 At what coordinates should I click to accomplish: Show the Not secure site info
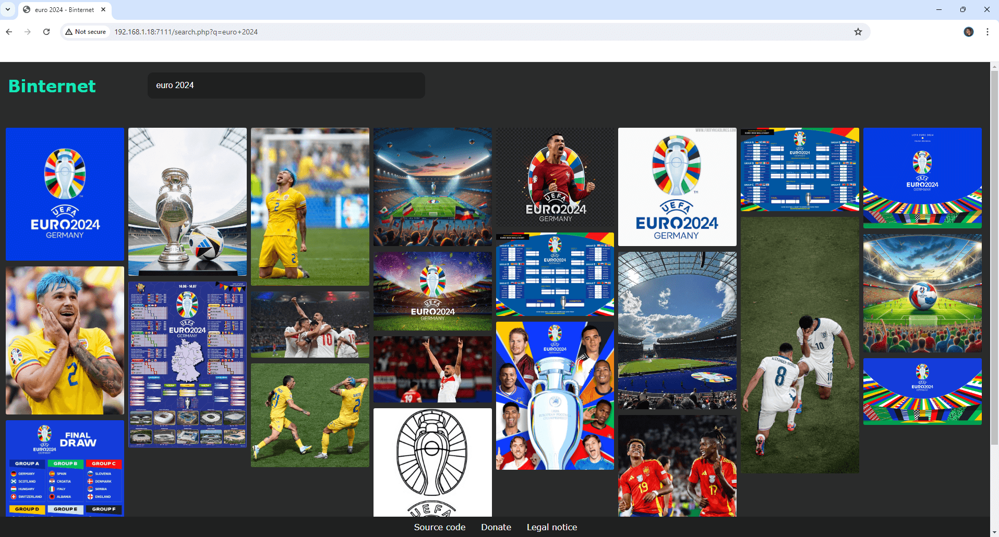[x=86, y=32]
